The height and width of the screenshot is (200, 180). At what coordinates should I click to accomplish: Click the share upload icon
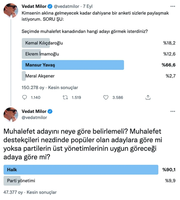click(148, 97)
